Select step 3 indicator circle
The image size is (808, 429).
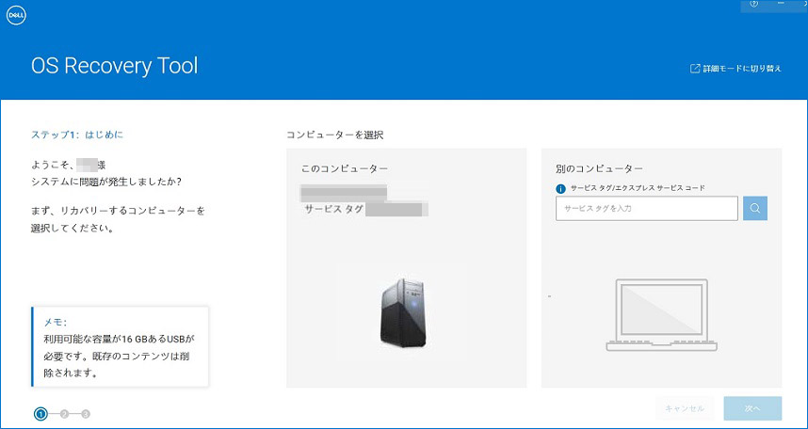click(x=86, y=414)
